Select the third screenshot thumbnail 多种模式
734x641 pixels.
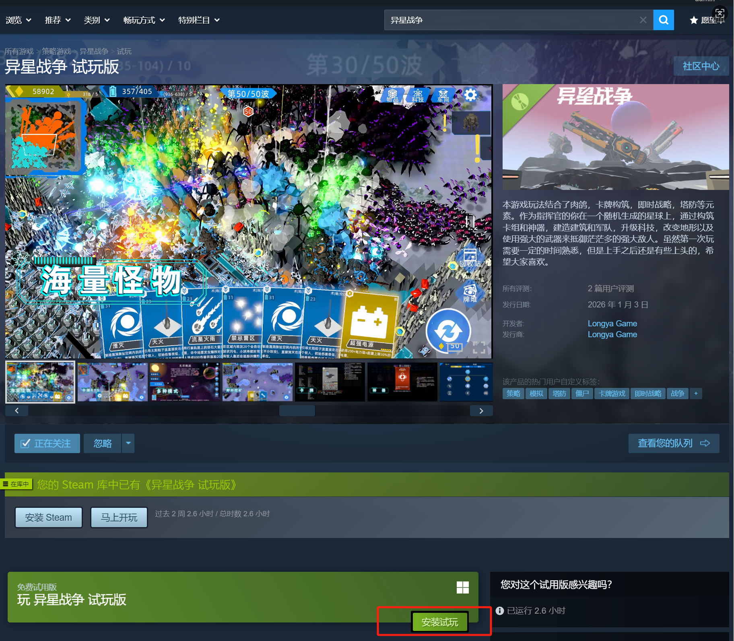185,382
